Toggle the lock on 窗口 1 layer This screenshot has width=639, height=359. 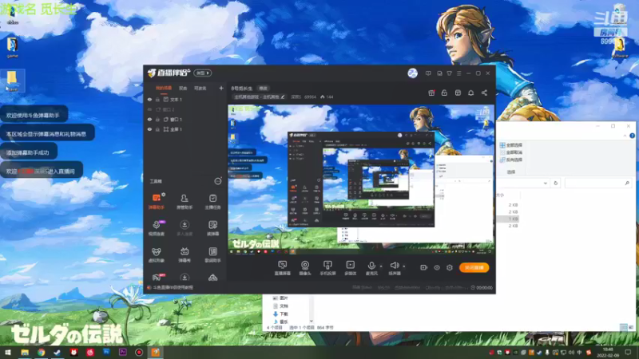[157, 119]
